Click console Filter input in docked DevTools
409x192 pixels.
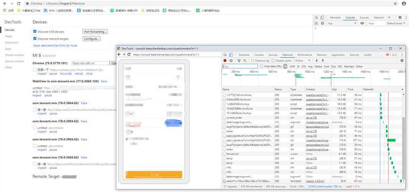[x=376, y=23]
